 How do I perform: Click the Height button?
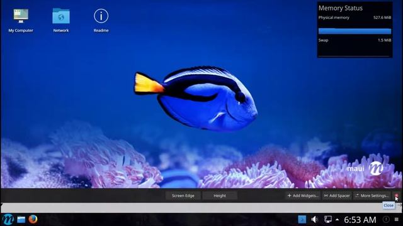220,195
